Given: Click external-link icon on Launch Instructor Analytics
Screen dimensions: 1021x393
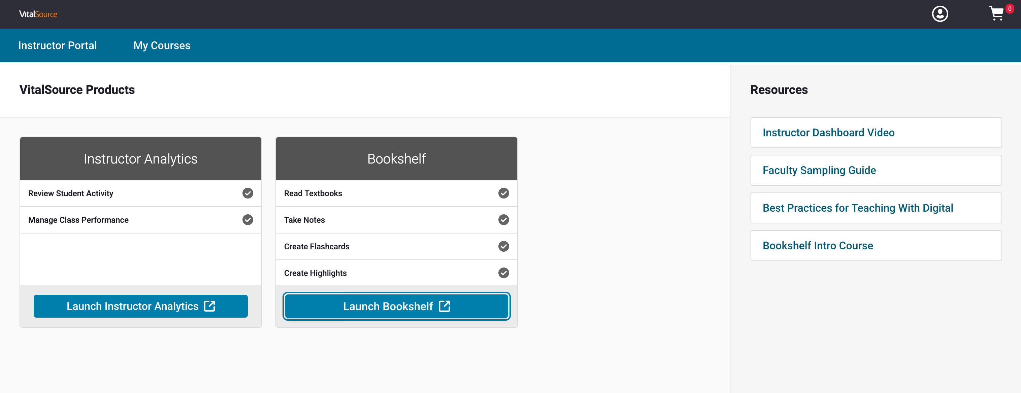Looking at the screenshot, I should tap(209, 306).
